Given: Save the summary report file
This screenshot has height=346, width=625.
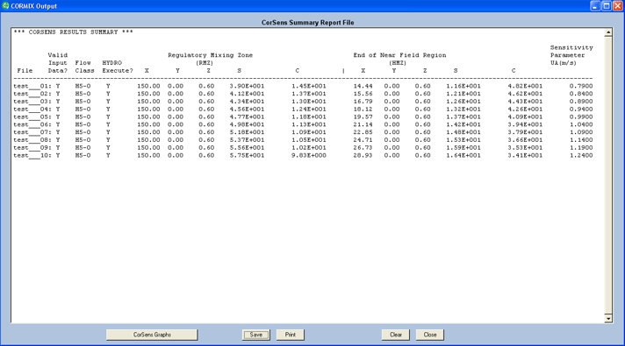Looking at the screenshot, I should [256, 335].
